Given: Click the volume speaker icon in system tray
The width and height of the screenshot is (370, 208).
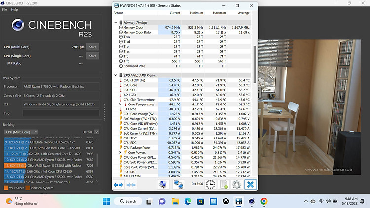Looking at the screenshot, I should coord(328,201).
